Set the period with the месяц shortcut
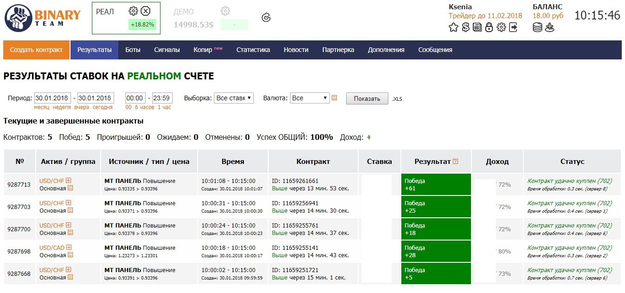Viewport: 625px width, 293px height. tap(42, 107)
